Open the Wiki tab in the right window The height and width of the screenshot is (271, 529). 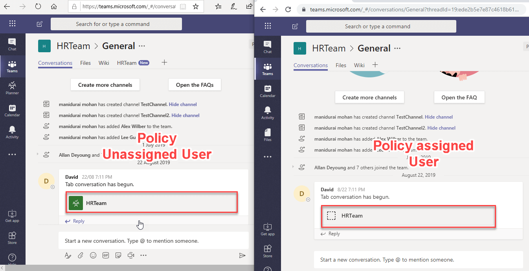pyautogui.click(x=359, y=65)
